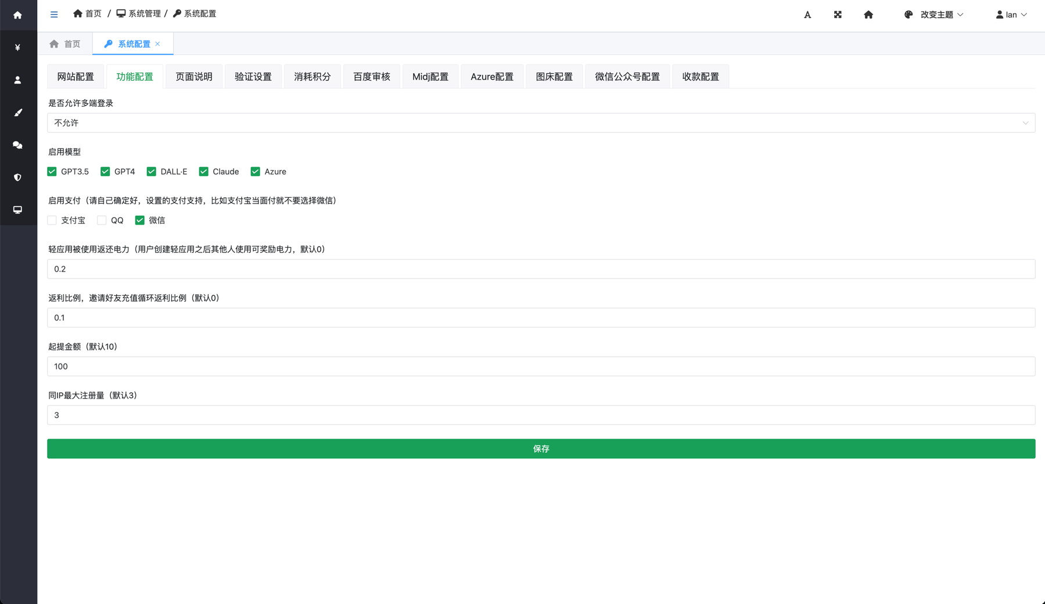Close the 系统配置 page tab
The width and height of the screenshot is (1045, 604).
(157, 44)
